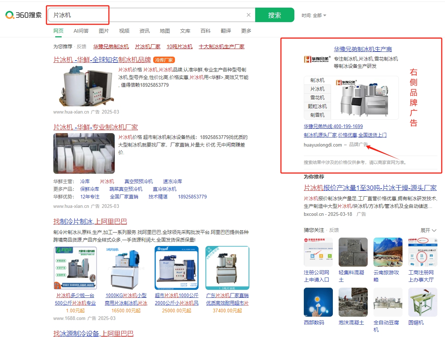Viewport: 445px width, 337px height.
Task: Click the 华豫兄弟 ice machine product image
Action: [x=365, y=98]
